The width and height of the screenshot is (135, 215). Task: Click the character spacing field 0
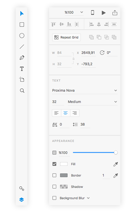click(x=64, y=125)
